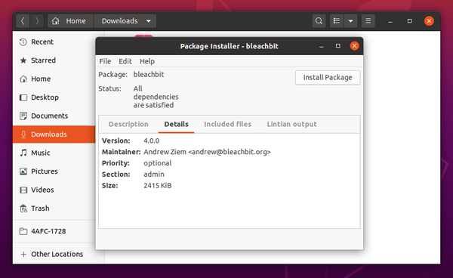
Task: Click maintainer Andrew Ziem email text
Action: [207, 152]
